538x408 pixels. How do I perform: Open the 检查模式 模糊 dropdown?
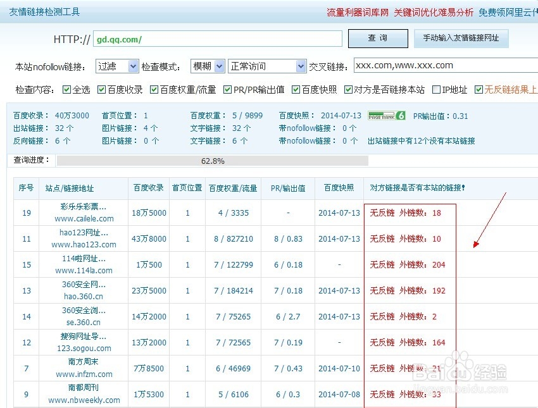(208, 66)
